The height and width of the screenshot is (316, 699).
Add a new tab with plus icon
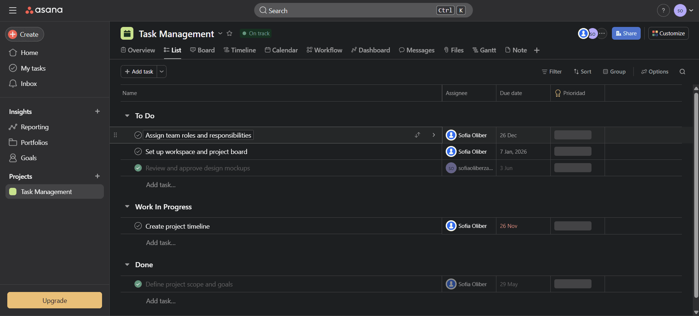[x=536, y=50]
